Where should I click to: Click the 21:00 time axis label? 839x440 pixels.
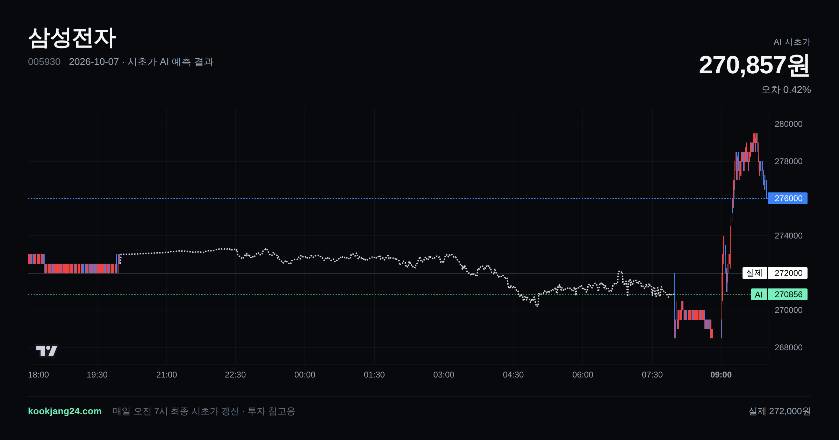[x=166, y=375]
